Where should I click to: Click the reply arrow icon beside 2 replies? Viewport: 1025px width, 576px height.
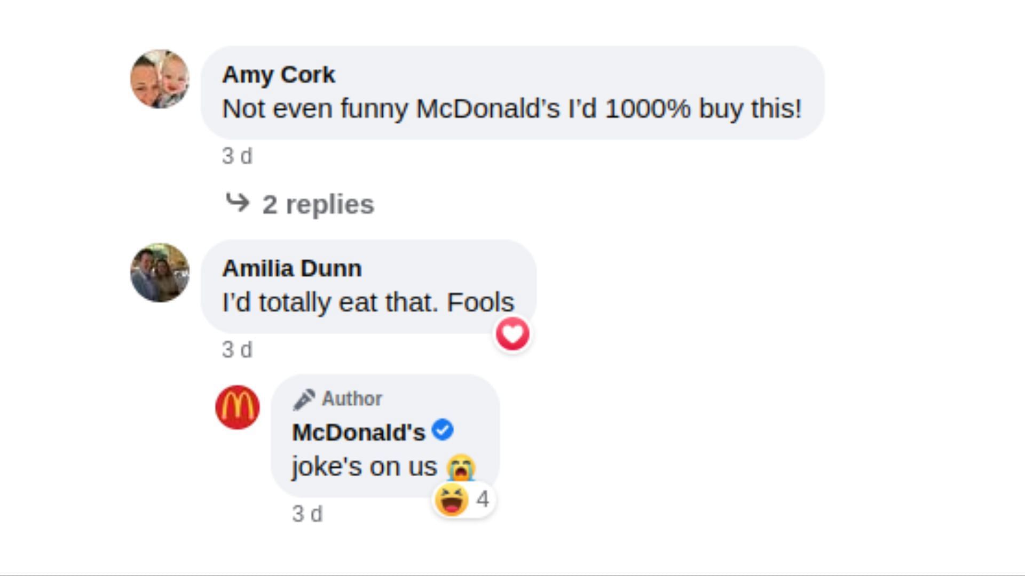[x=238, y=203]
